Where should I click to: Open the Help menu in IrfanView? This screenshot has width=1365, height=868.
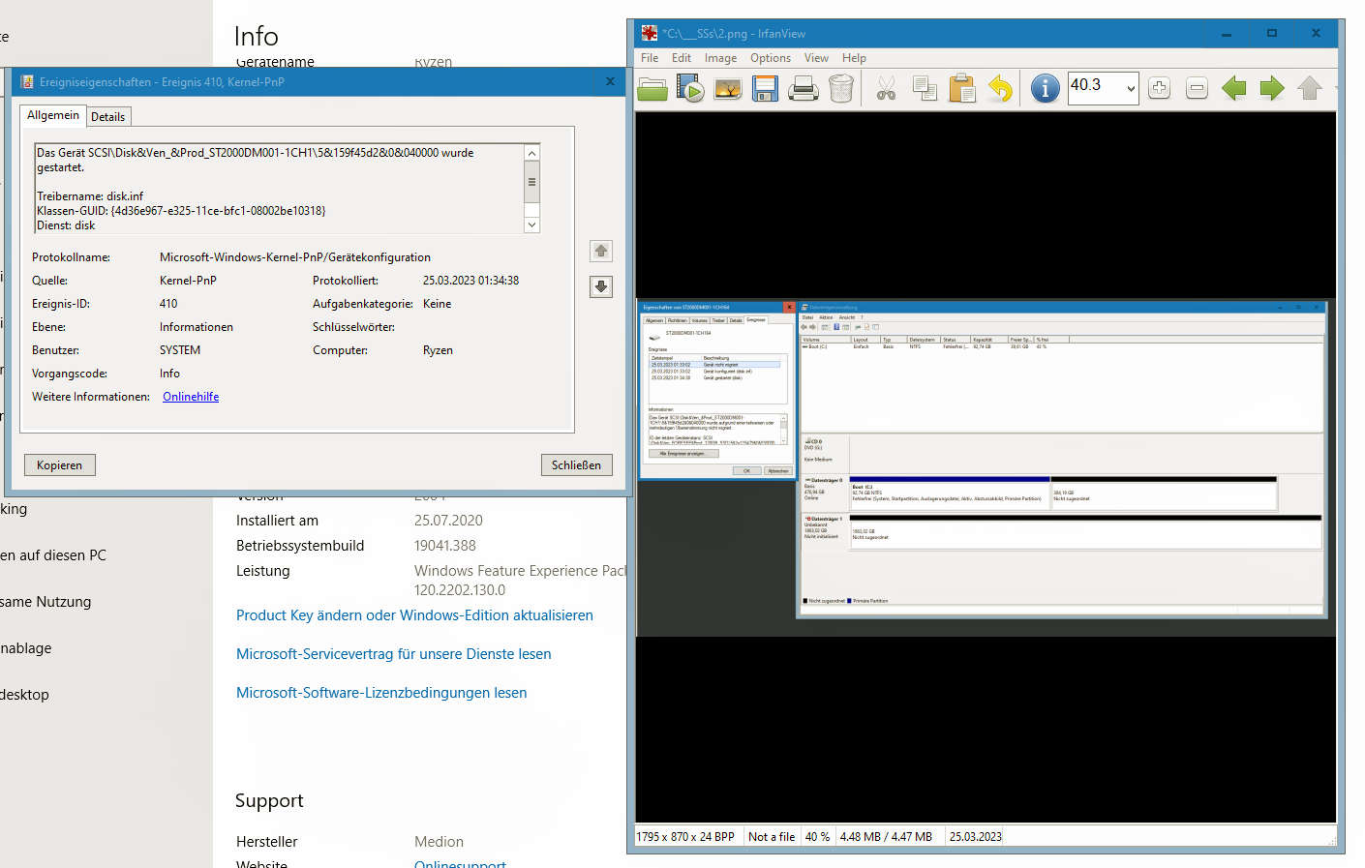854,58
